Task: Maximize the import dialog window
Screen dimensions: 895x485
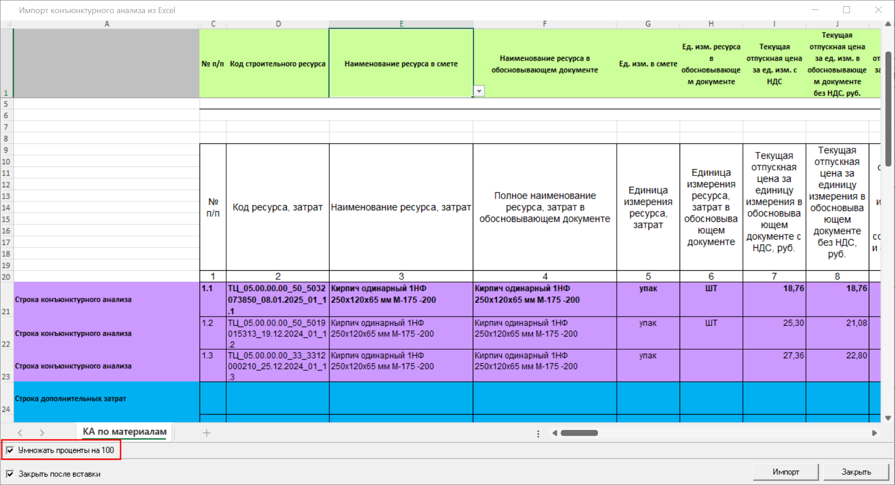Action: pos(846,10)
